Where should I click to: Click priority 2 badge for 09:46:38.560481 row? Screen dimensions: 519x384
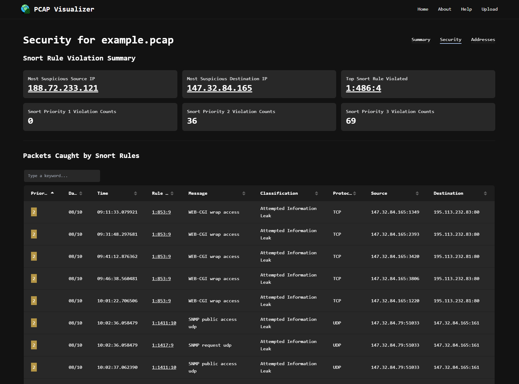click(x=34, y=279)
